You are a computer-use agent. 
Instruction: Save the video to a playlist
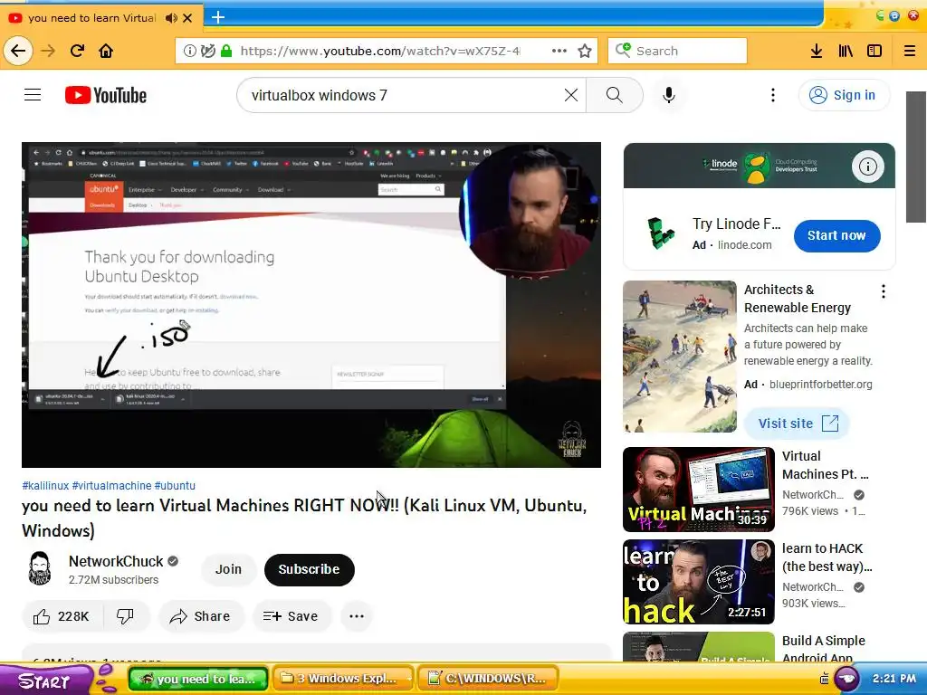291,616
